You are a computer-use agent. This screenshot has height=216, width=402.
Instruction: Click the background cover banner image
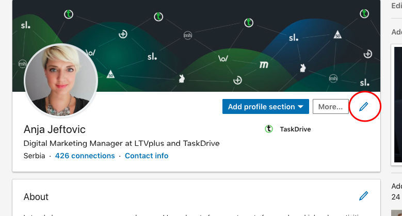196,45
